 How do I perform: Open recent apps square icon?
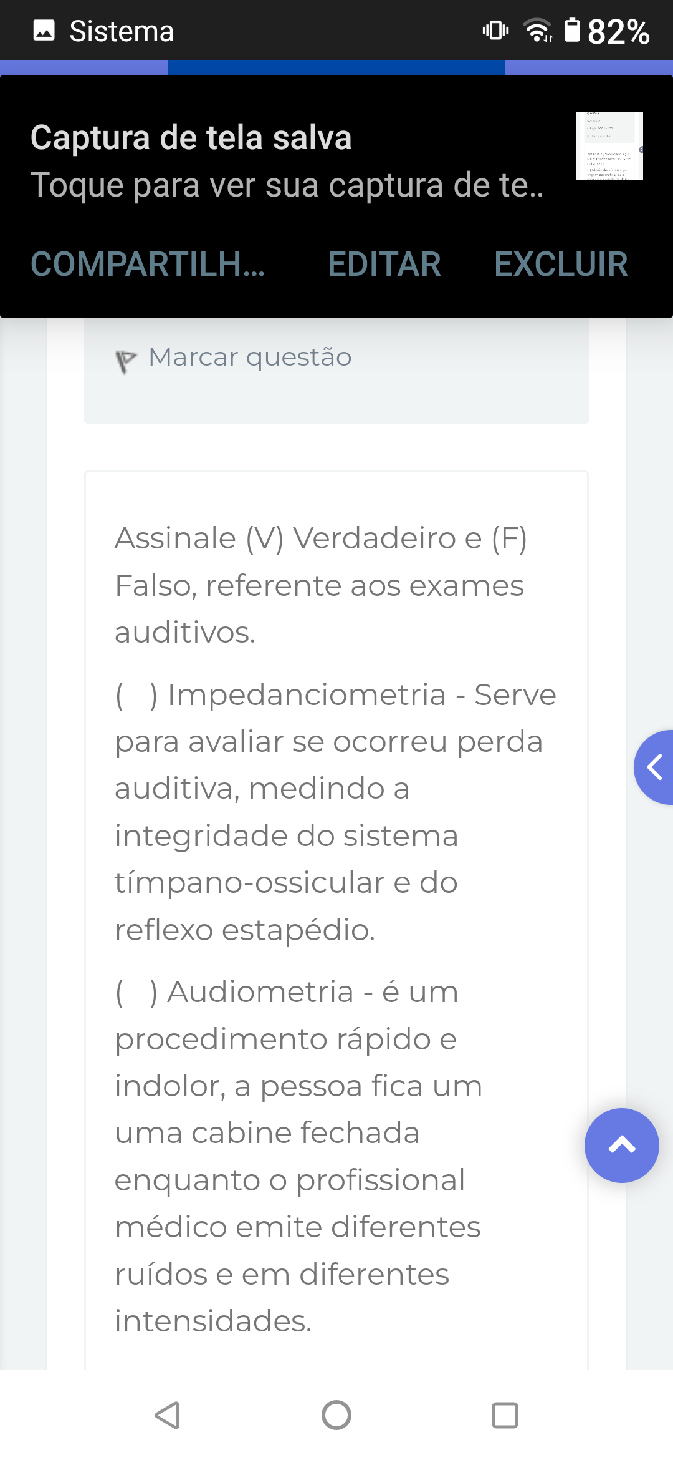tap(505, 1415)
